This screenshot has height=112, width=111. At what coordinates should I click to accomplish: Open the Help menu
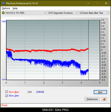coord(15,8)
